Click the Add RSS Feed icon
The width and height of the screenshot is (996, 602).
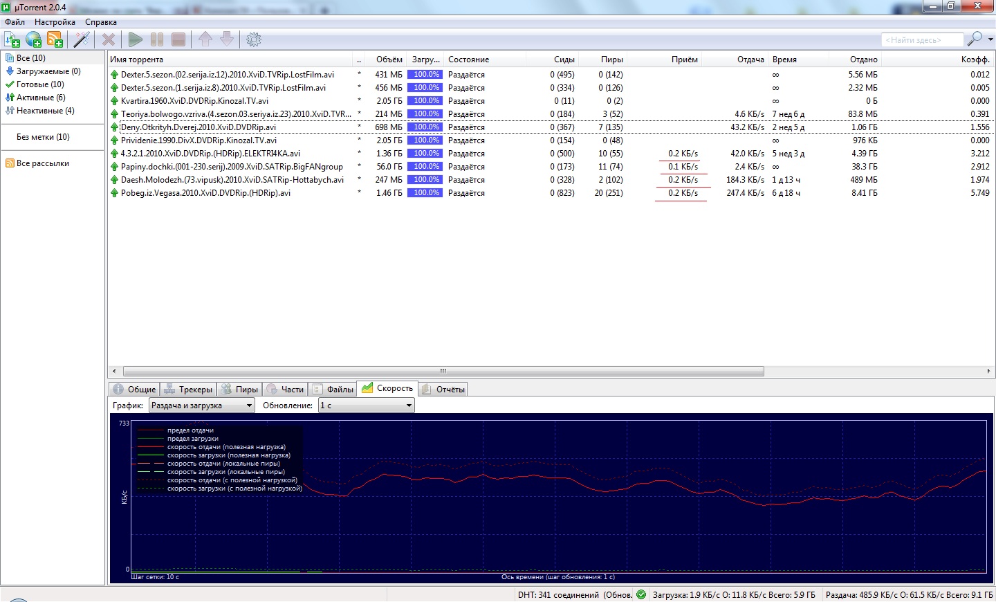55,39
